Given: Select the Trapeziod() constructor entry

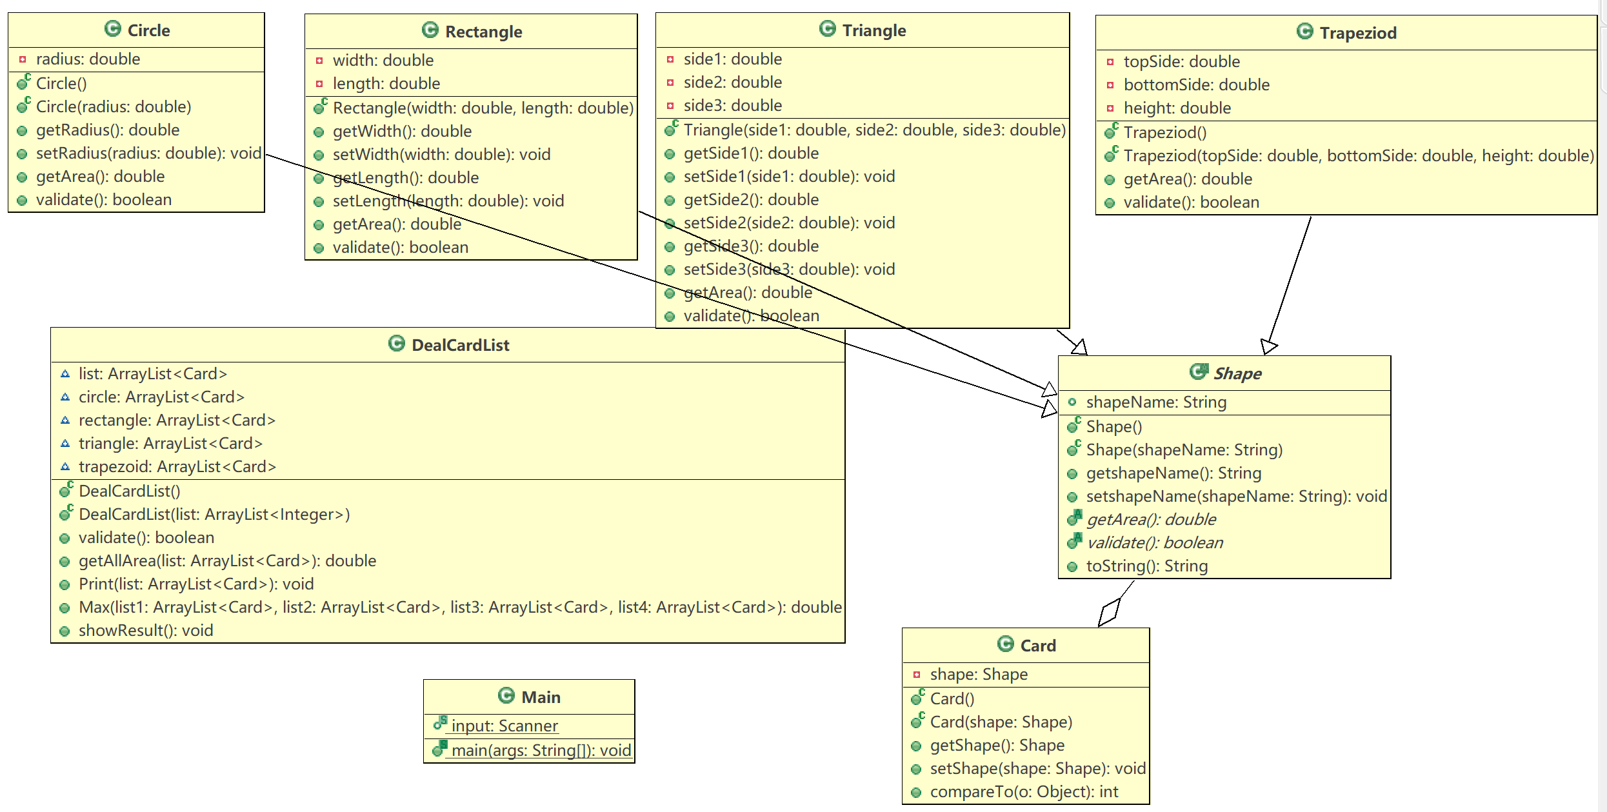Looking at the screenshot, I should pyautogui.click(x=1164, y=133).
